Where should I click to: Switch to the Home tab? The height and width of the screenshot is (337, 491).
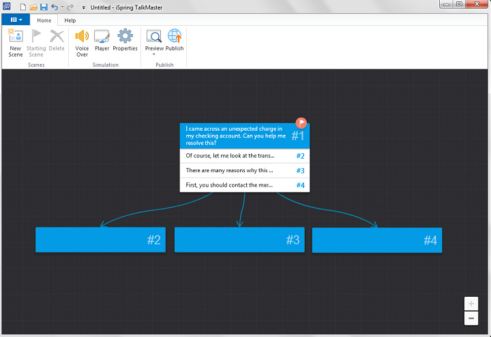coord(44,20)
